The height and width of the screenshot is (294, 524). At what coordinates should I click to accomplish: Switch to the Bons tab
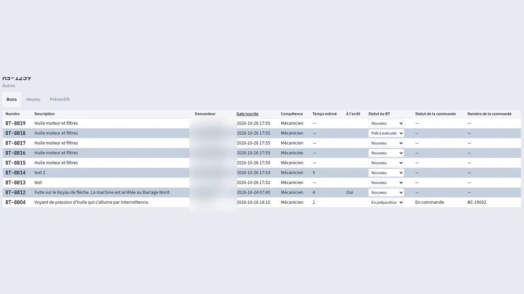click(11, 99)
